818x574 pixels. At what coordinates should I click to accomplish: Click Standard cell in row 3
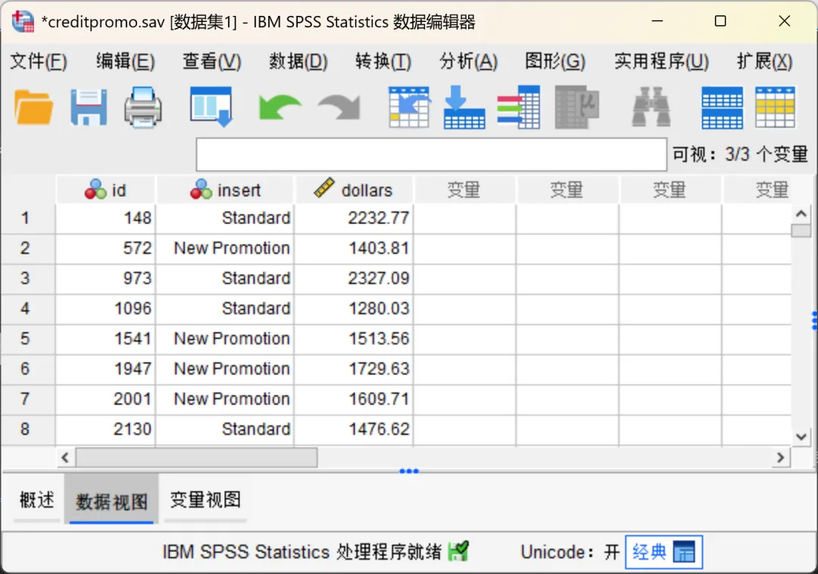[225, 279]
